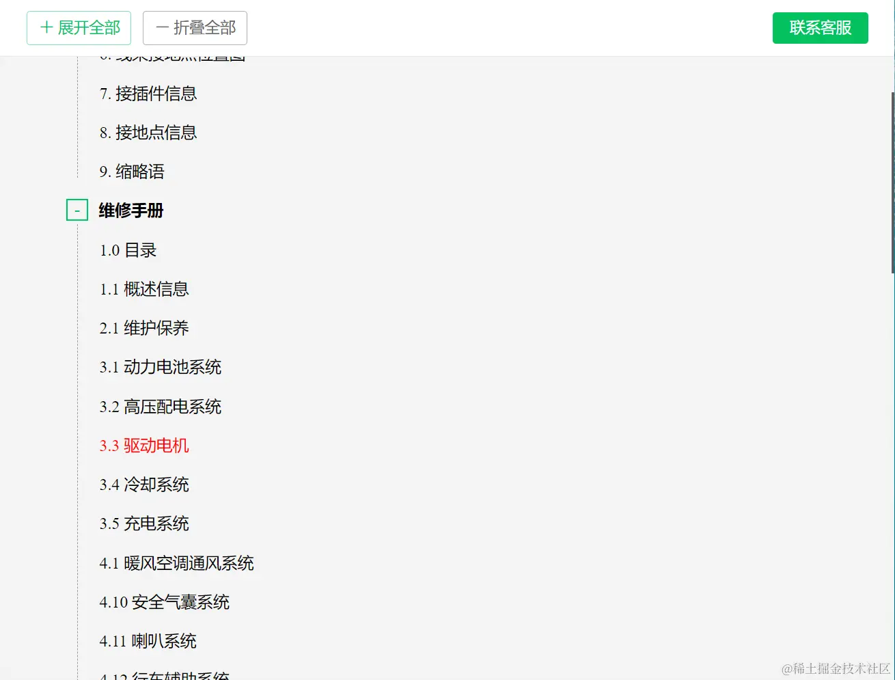Screen dimensions: 895x680
Task: Open 4.10 安全气囊系统 chapter
Action: (165, 602)
